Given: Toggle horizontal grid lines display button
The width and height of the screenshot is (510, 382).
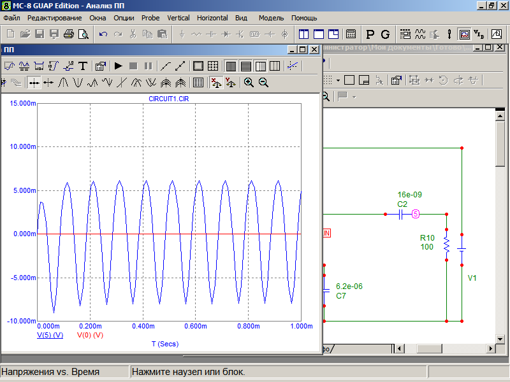Looking at the screenshot, I should (245, 66).
